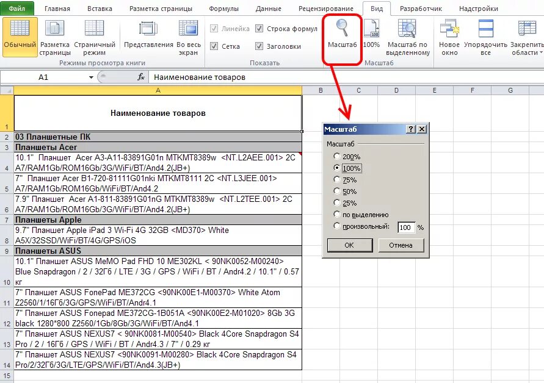Select column B header
This screenshot has height=383, width=544.
[x=321, y=90]
